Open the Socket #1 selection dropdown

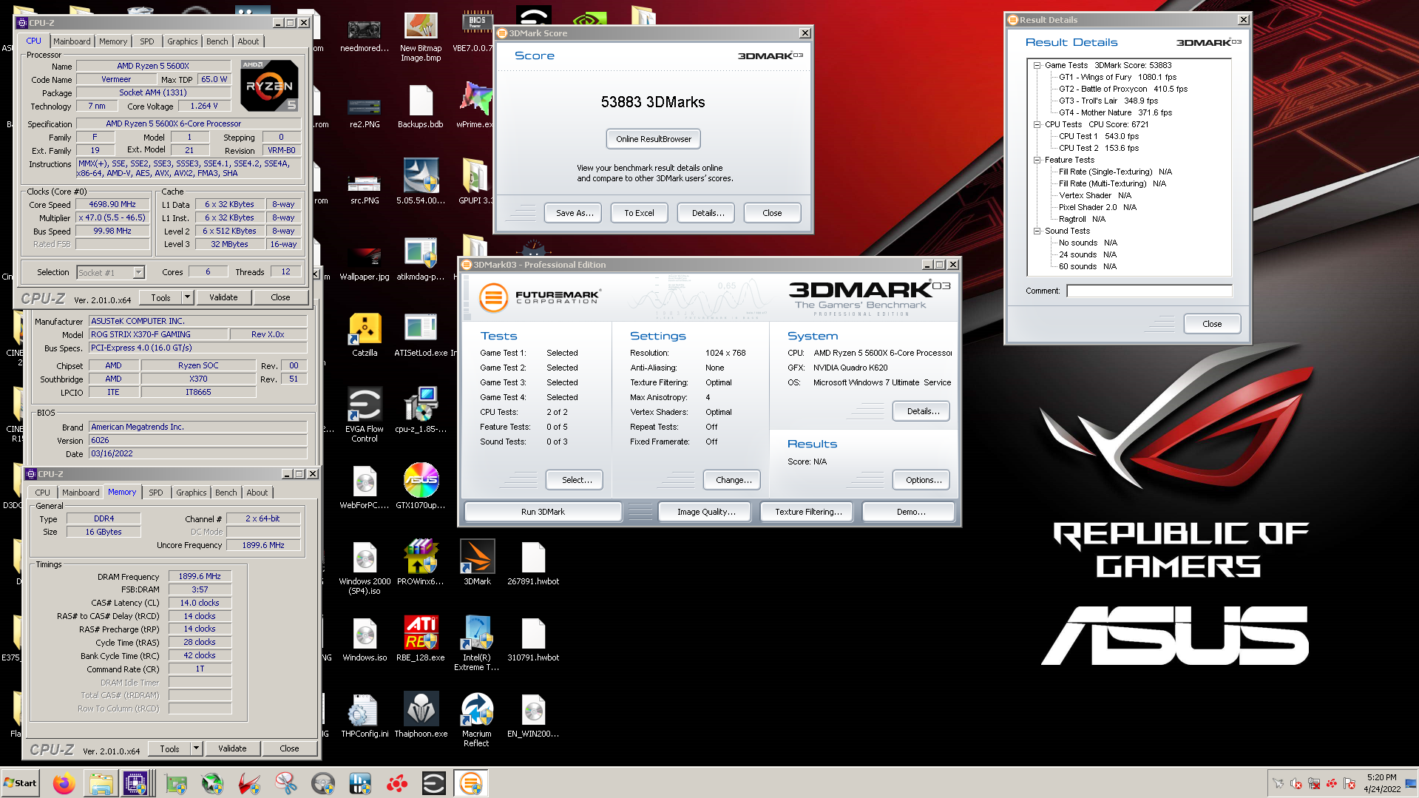tap(138, 272)
